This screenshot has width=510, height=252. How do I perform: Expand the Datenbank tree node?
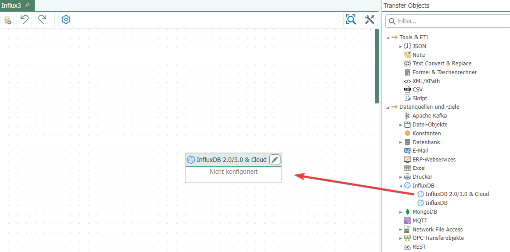(401, 142)
